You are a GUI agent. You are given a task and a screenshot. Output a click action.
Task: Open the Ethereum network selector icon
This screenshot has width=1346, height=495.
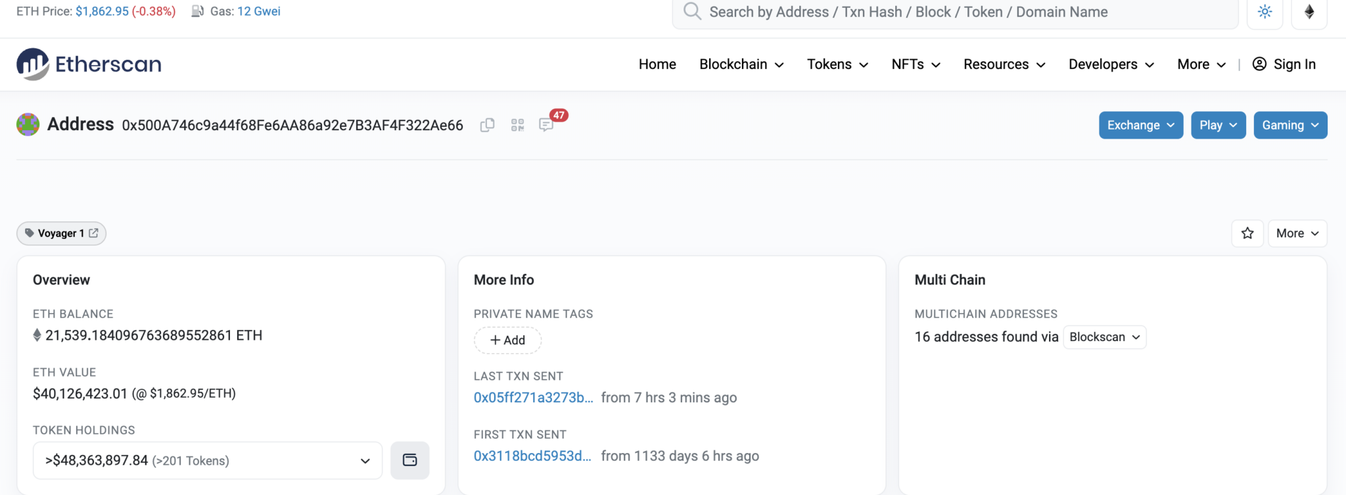tap(1309, 12)
